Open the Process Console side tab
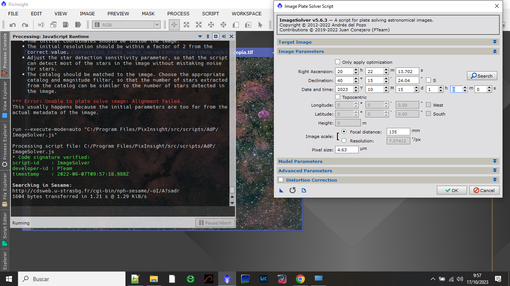 [5, 55]
